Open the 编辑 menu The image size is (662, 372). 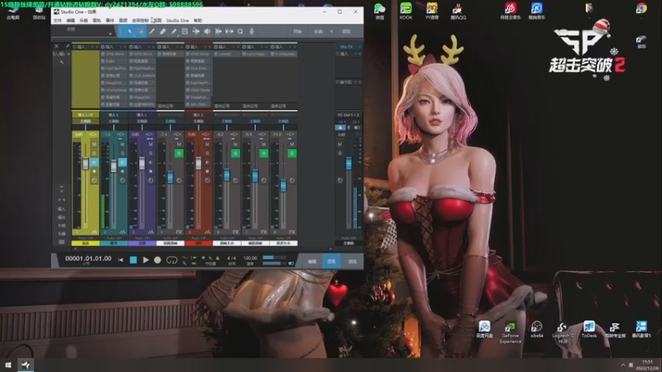point(70,20)
